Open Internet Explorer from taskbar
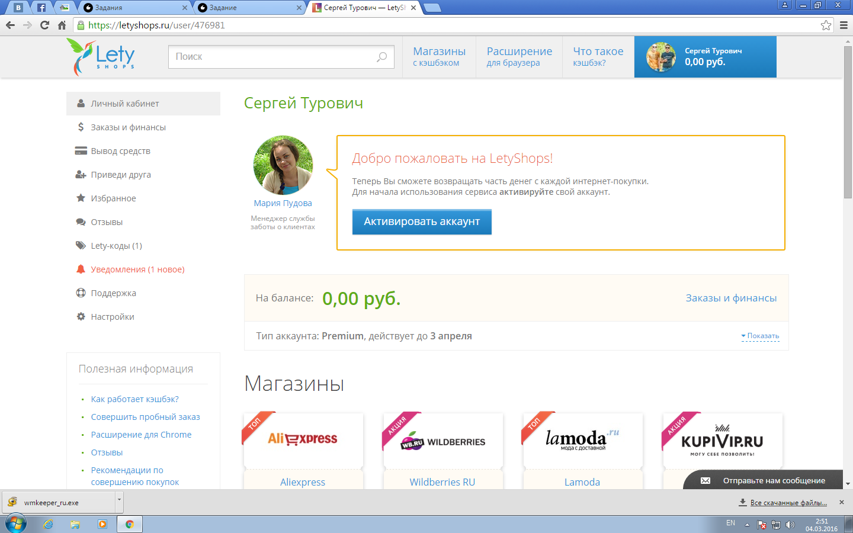The image size is (853, 533). click(48, 524)
